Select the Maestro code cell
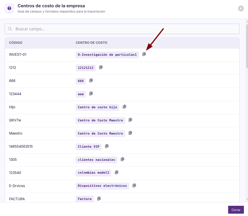The width and height of the screenshot is (248, 216). click(16, 133)
